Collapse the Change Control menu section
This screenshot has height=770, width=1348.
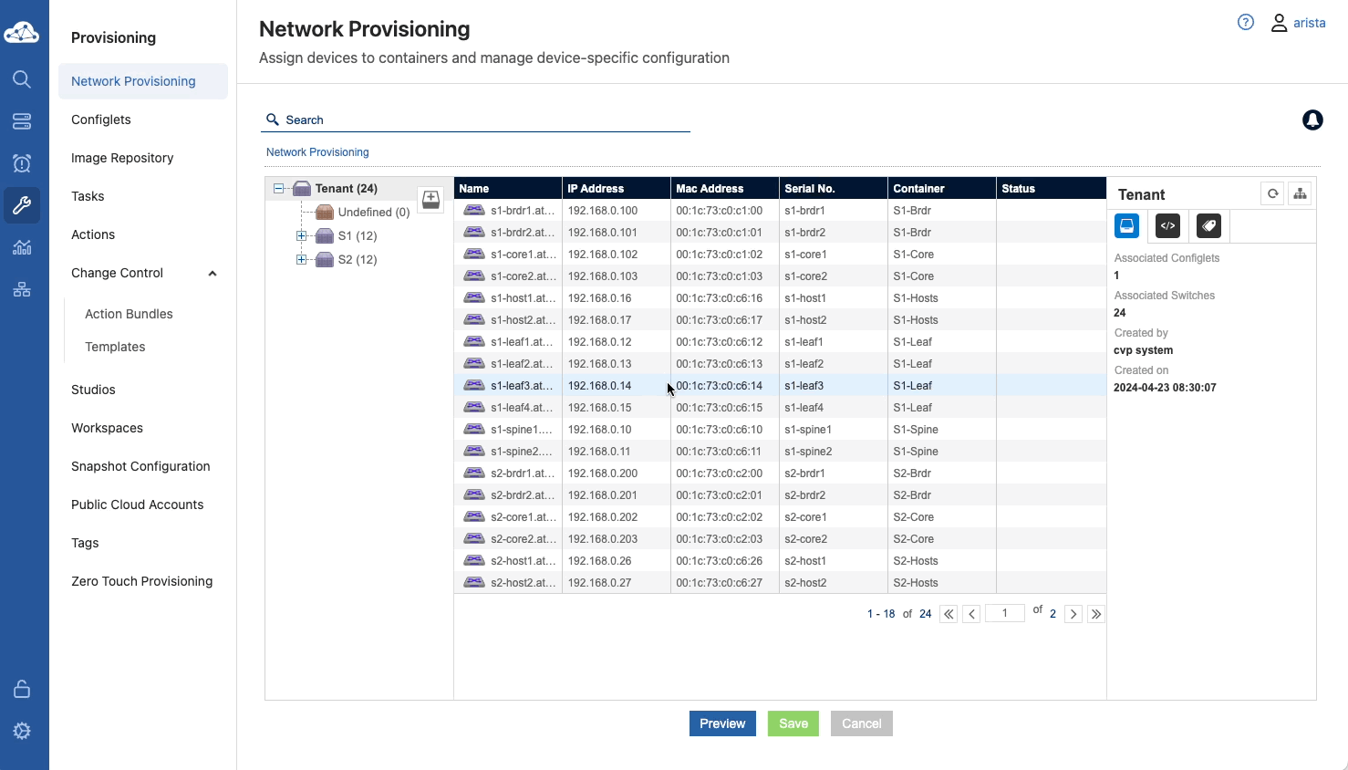pos(213,274)
